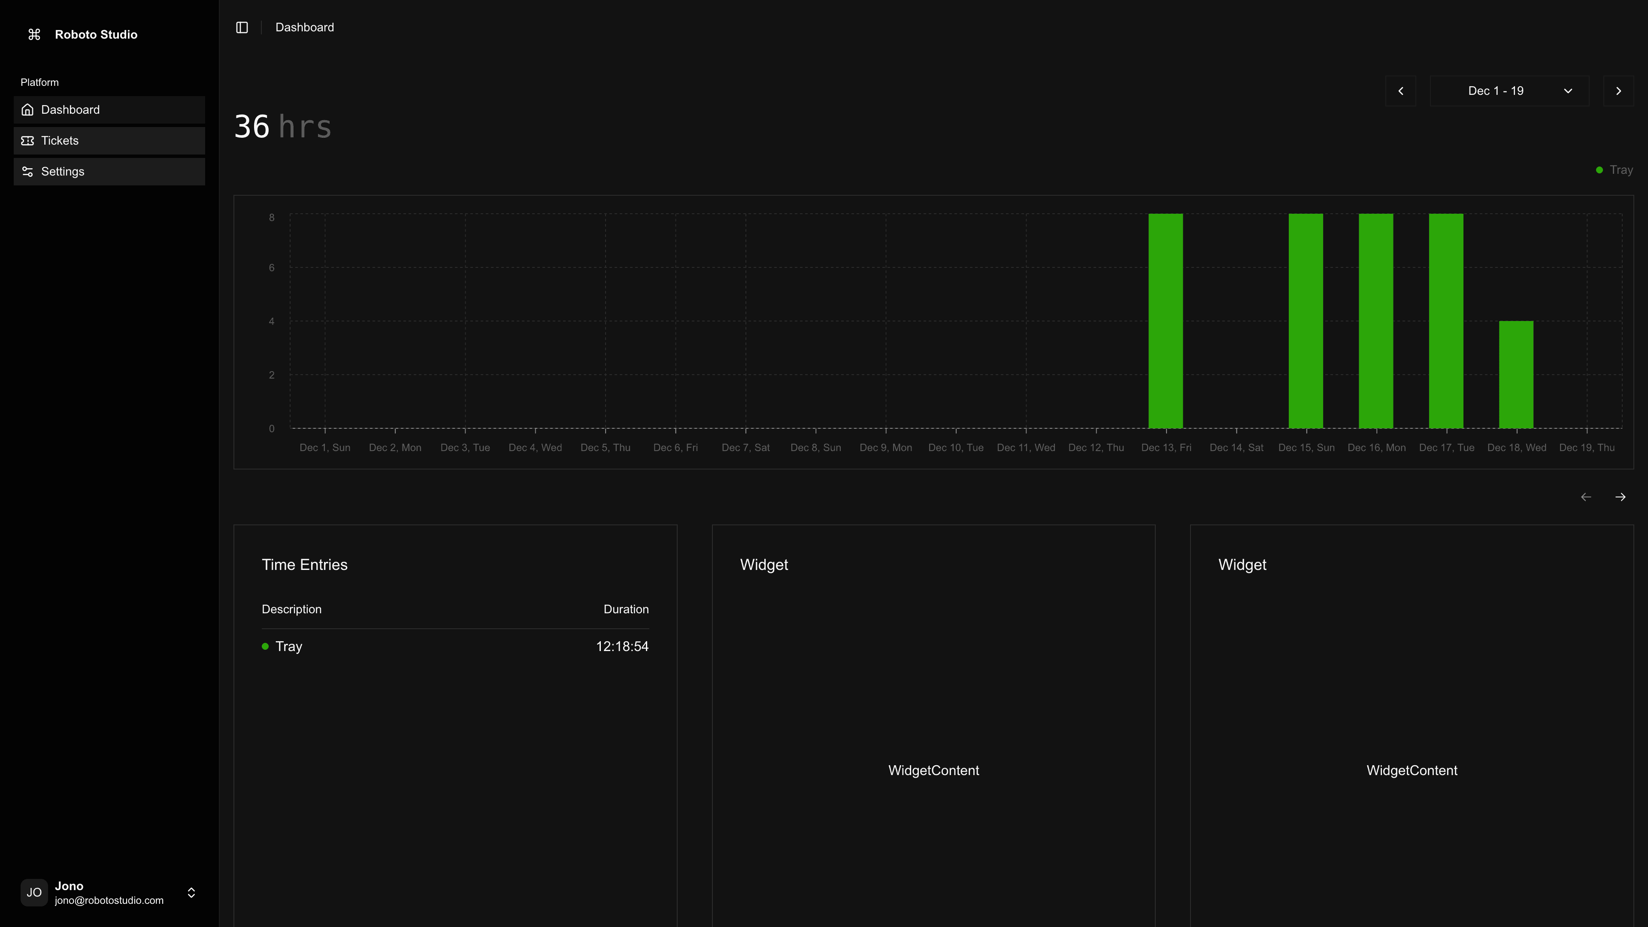Click the Settings sliders icon
Viewport: 1648px width, 927px height.
point(27,172)
